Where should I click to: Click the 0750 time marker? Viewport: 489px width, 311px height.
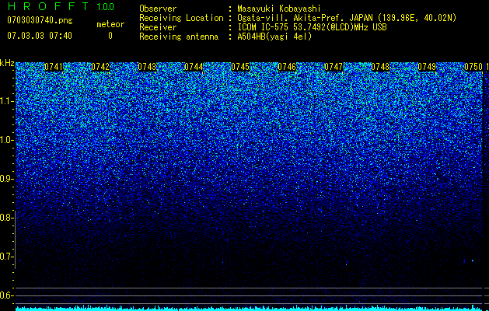tap(473, 67)
